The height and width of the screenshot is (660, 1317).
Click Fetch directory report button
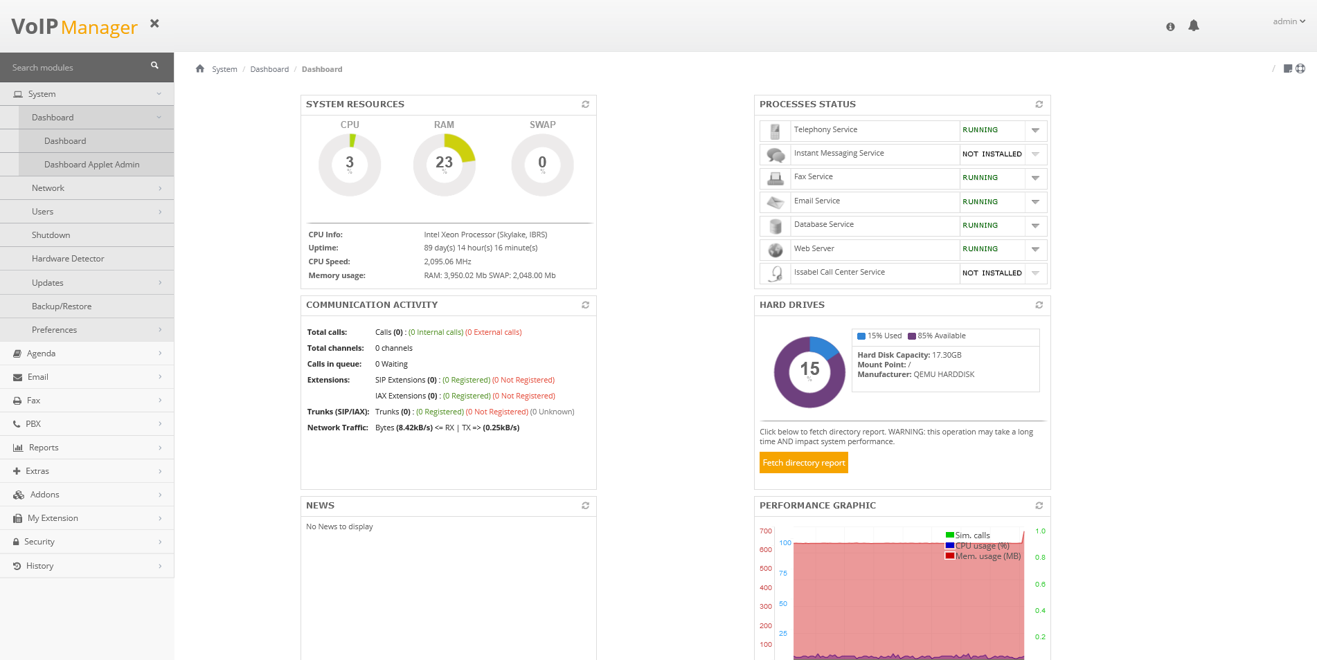[803, 463]
